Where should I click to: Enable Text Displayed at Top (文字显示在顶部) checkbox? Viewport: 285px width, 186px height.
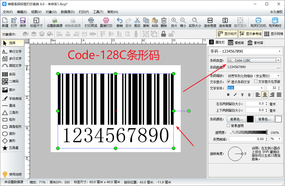(x=256, y=82)
